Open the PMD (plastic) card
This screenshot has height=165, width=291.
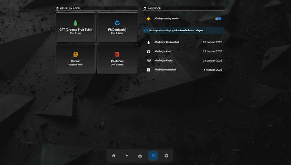coord(117,27)
